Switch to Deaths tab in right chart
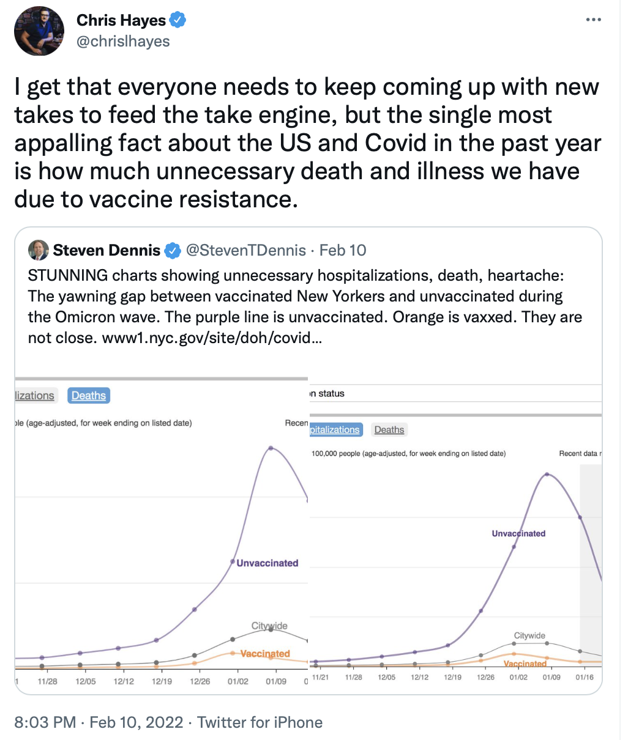The height and width of the screenshot is (740, 628). pyautogui.click(x=389, y=430)
